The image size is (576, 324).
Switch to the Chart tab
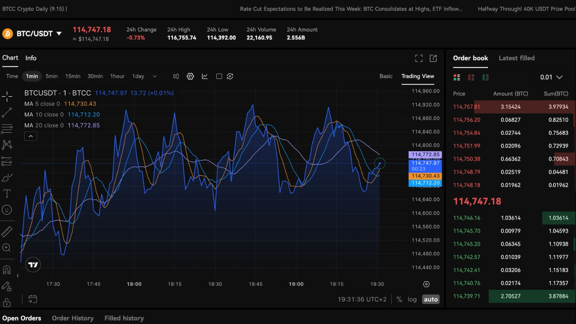(x=10, y=58)
